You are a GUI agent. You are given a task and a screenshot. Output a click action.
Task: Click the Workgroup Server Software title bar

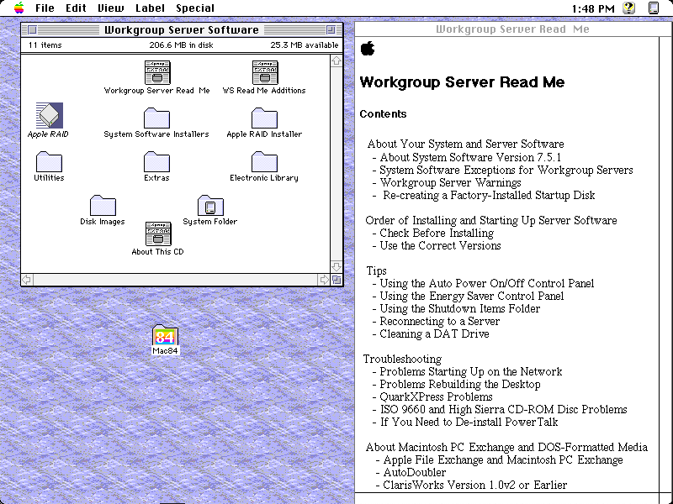(182, 29)
